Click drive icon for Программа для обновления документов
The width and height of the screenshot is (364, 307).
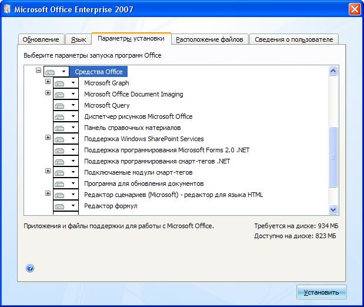(x=59, y=184)
